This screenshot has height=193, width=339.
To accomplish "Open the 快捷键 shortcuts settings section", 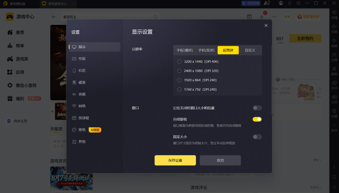I will pyautogui.click(x=95, y=118).
